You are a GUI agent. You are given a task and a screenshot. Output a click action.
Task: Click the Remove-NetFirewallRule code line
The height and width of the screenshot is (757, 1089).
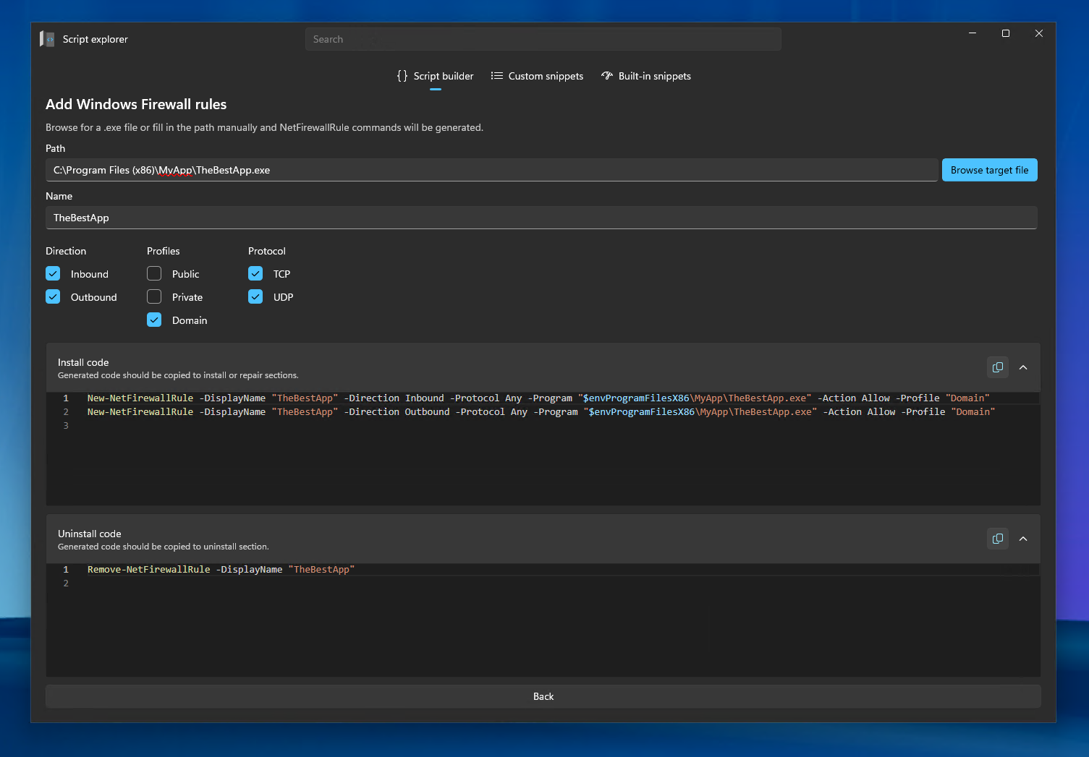(x=221, y=570)
